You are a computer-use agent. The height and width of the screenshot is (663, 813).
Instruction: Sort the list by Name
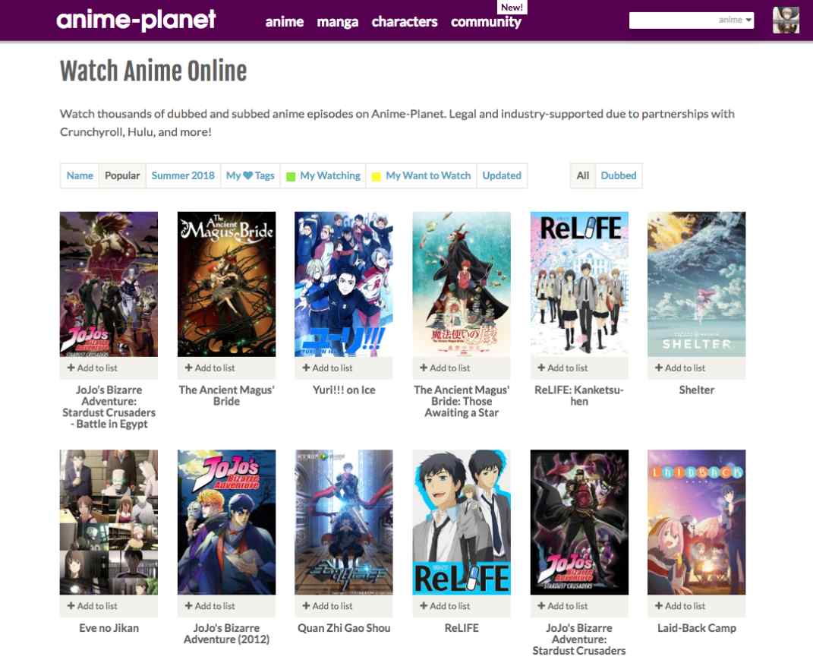80,175
